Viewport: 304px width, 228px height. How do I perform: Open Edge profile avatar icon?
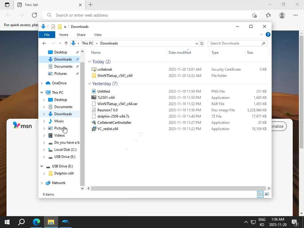pyautogui.click(x=282, y=15)
